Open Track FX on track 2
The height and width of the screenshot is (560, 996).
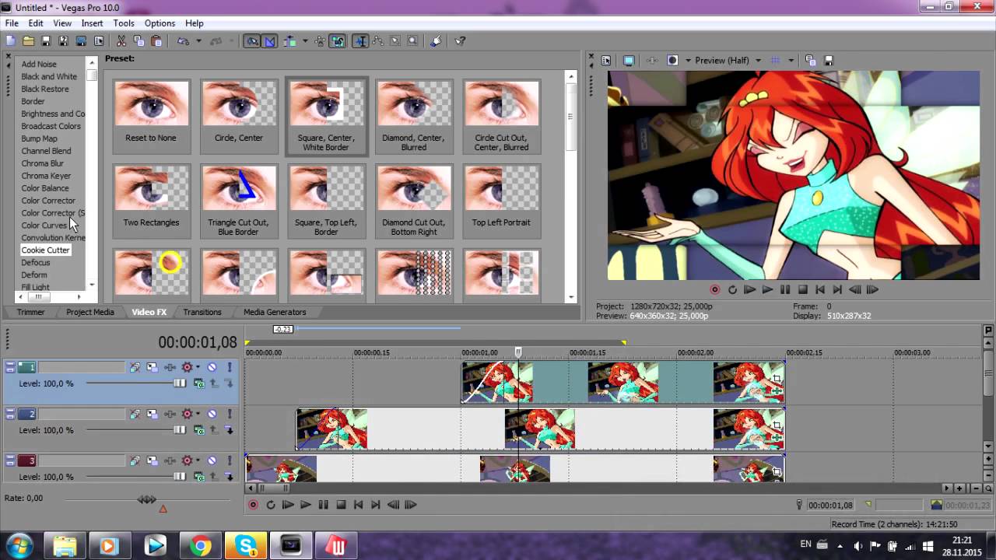point(170,414)
